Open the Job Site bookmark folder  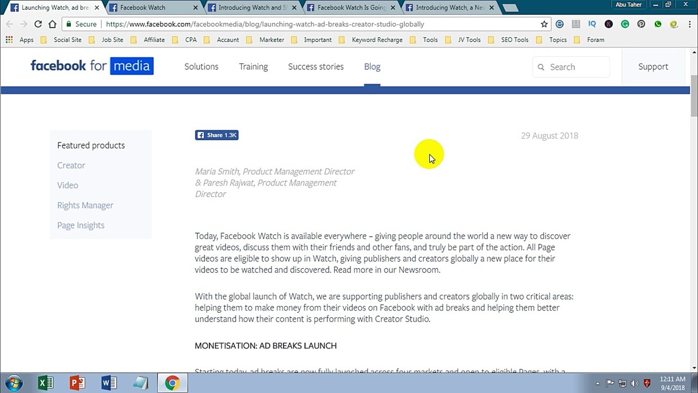click(x=106, y=40)
